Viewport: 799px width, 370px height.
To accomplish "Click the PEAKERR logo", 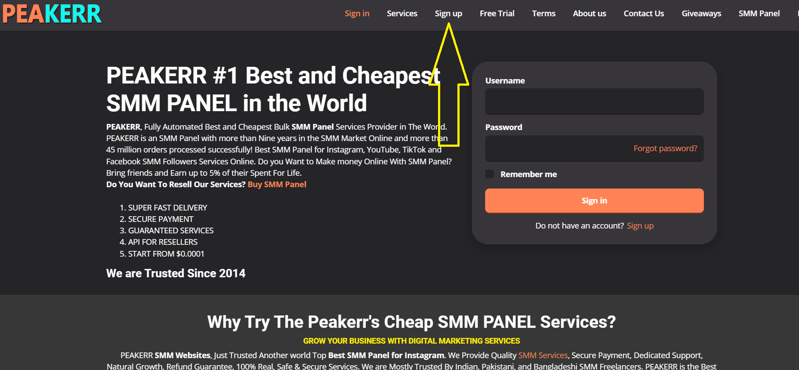I will pyautogui.click(x=52, y=14).
